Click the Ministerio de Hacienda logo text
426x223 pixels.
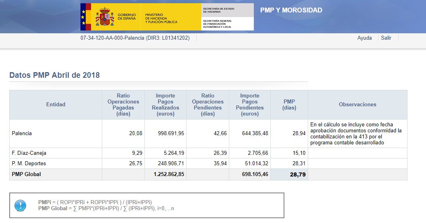[161, 18]
